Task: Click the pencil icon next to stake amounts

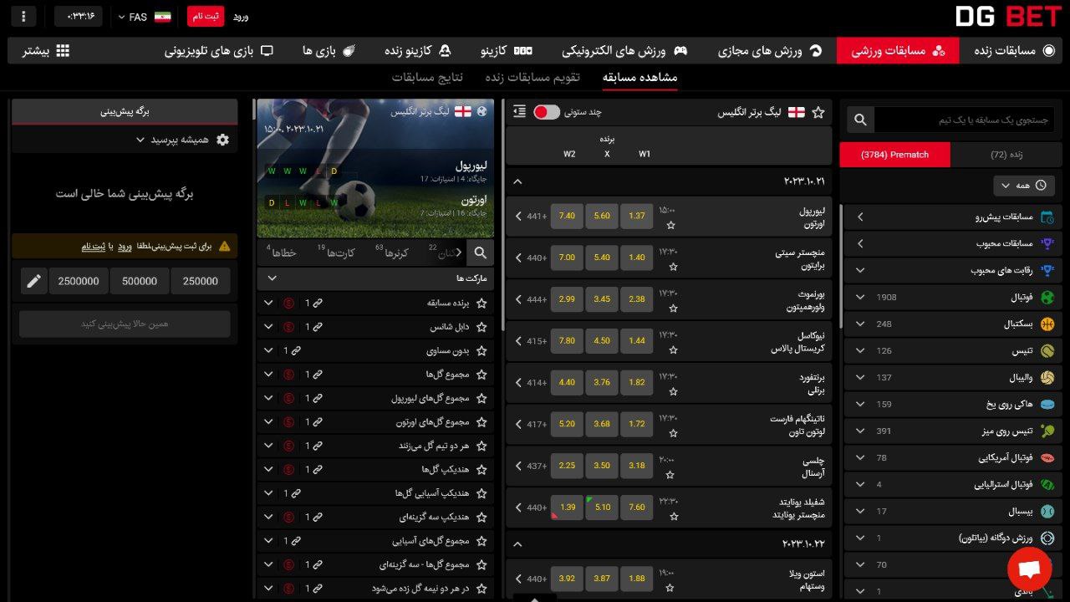Action: tap(34, 281)
